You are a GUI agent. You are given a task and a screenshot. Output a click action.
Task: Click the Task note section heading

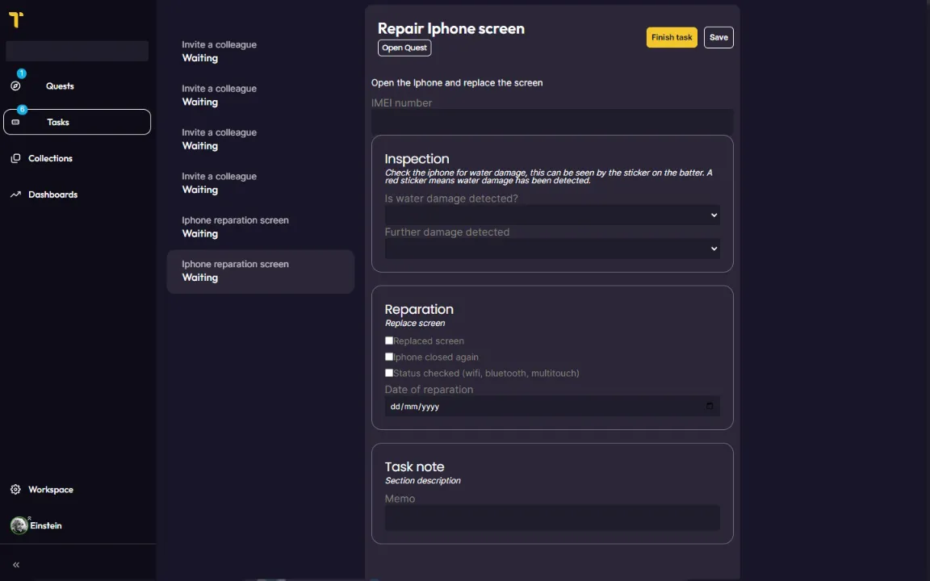(414, 467)
